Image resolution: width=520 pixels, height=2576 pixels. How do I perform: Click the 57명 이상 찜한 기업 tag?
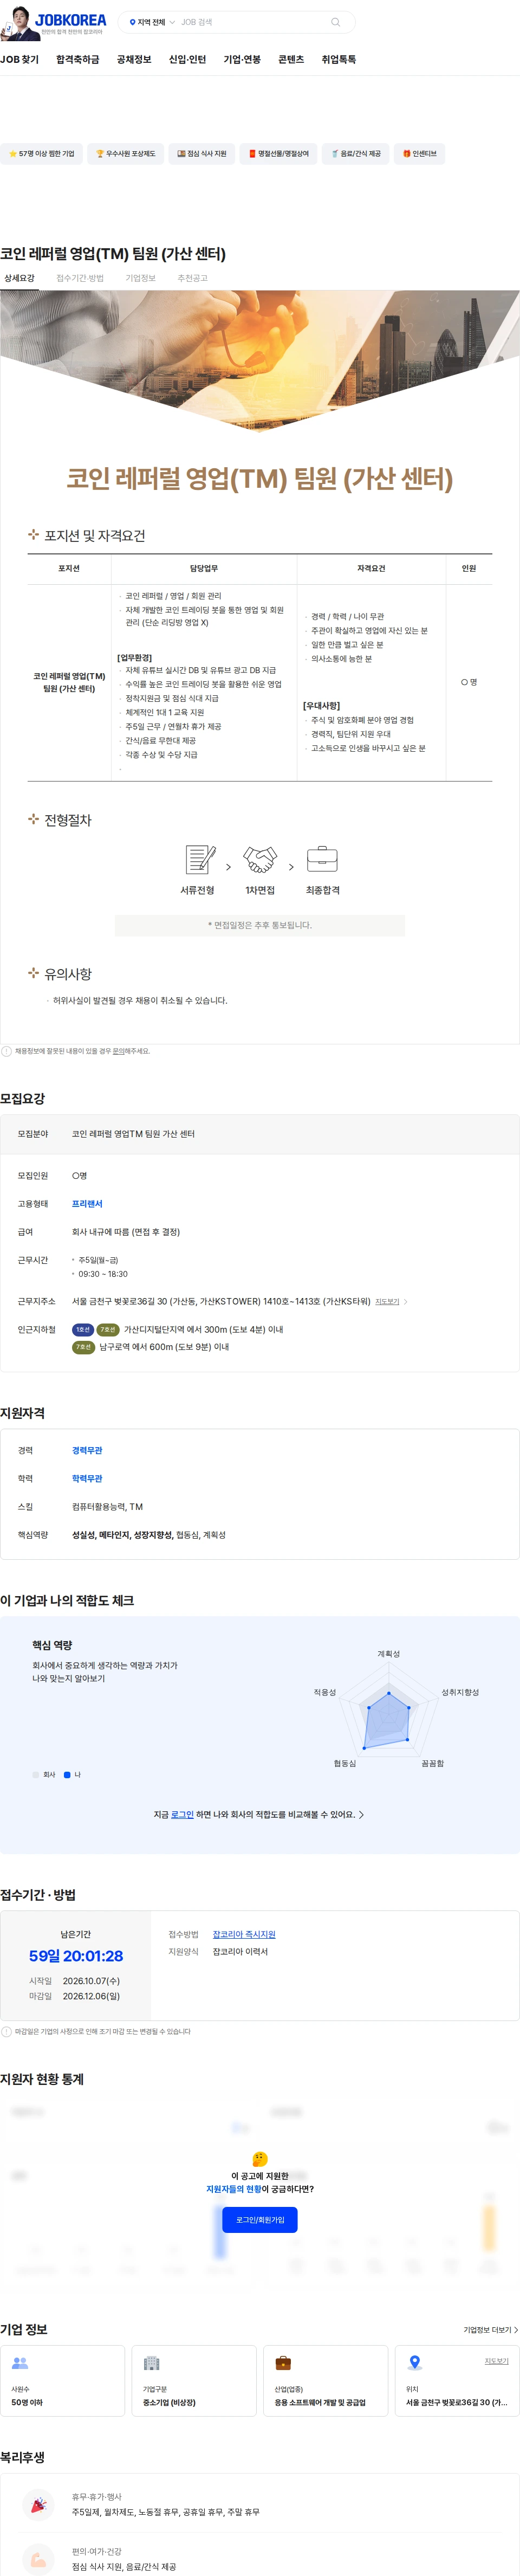pos(41,154)
